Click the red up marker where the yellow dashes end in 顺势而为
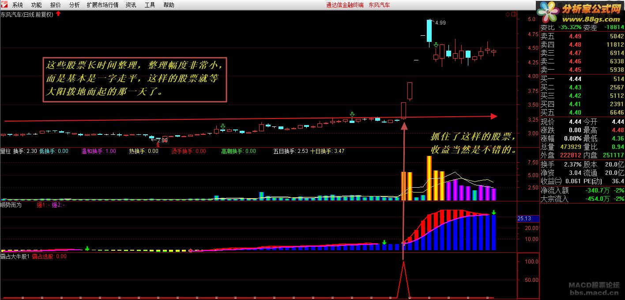Image resolution: width=625 pixels, height=300 pixels. pos(190,251)
